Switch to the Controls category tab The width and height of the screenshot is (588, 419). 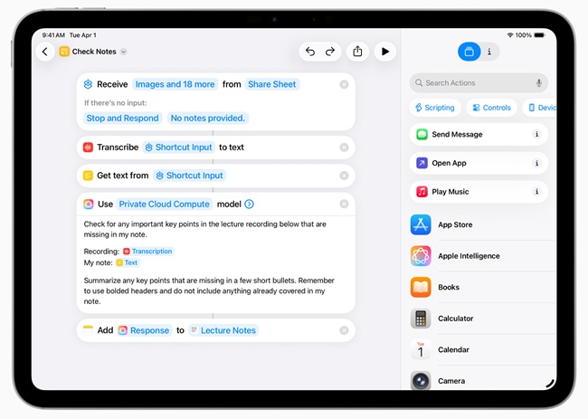tap(492, 108)
